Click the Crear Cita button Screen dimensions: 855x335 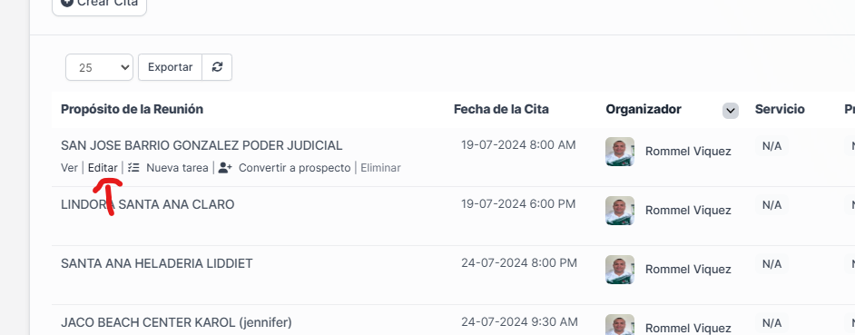99,5
